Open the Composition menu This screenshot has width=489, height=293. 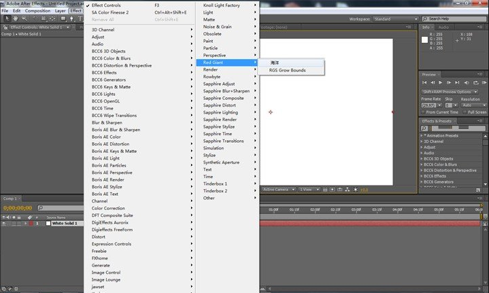37,11
